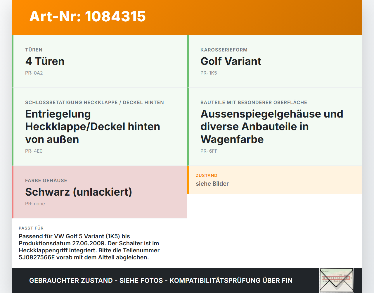Viewport: 374px width, 293px height.
Task: Click the 'SCHLOSSBETÄTIGUNG HECKKLAPPE / DECKEL HINTEN' label
Action: [94, 102]
